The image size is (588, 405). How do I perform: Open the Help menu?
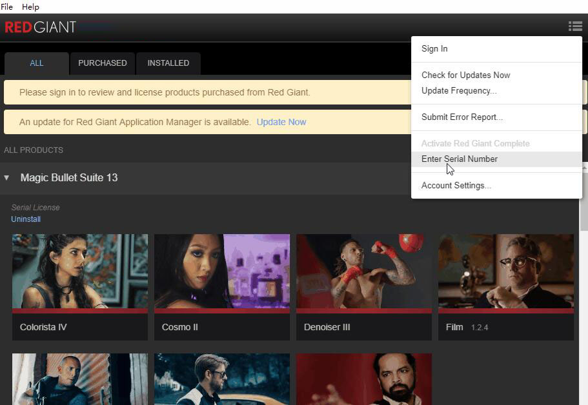click(x=30, y=6)
